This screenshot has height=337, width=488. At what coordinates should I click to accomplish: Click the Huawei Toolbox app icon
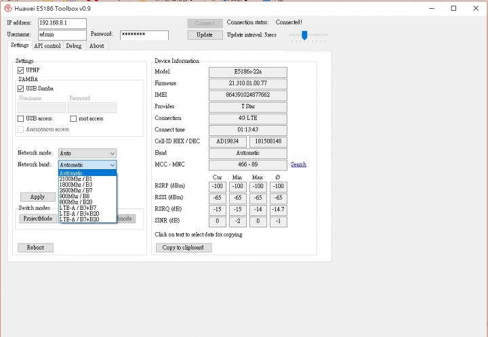click(x=7, y=8)
